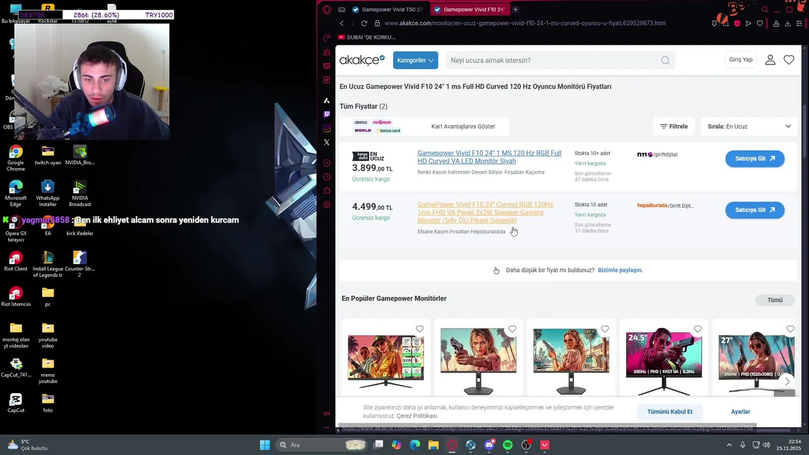This screenshot has width=809, height=455.
Task: Open Instagram in Opera GX sidebar
Action: coord(327,128)
